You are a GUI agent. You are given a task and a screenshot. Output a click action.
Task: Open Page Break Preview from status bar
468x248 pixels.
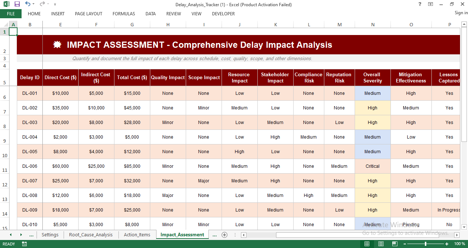(395, 244)
